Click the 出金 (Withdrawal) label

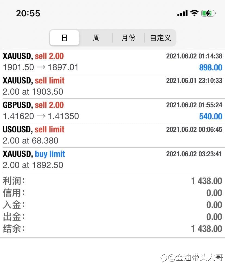point(14,217)
